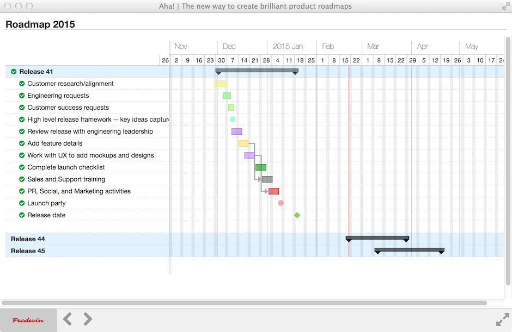The image size is (512, 332).
Task: Click the previous slide left chevron
Action: [68, 319]
